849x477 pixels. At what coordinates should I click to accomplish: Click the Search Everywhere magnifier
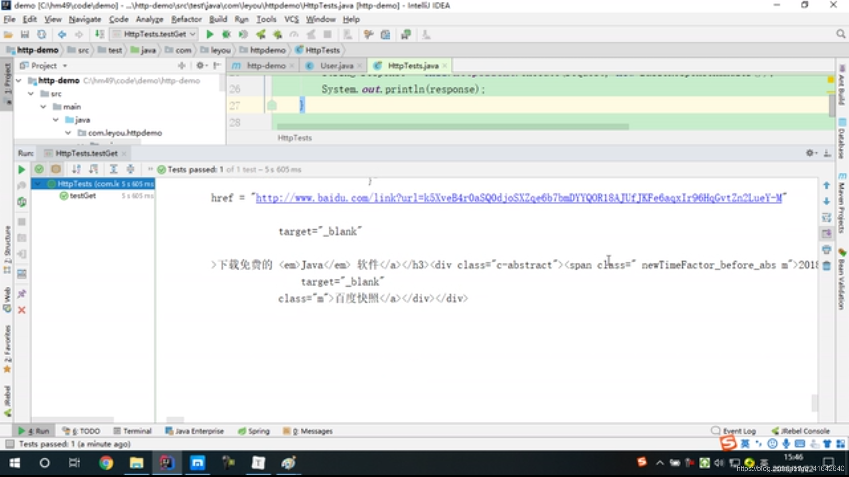pyautogui.click(x=841, y=34)
